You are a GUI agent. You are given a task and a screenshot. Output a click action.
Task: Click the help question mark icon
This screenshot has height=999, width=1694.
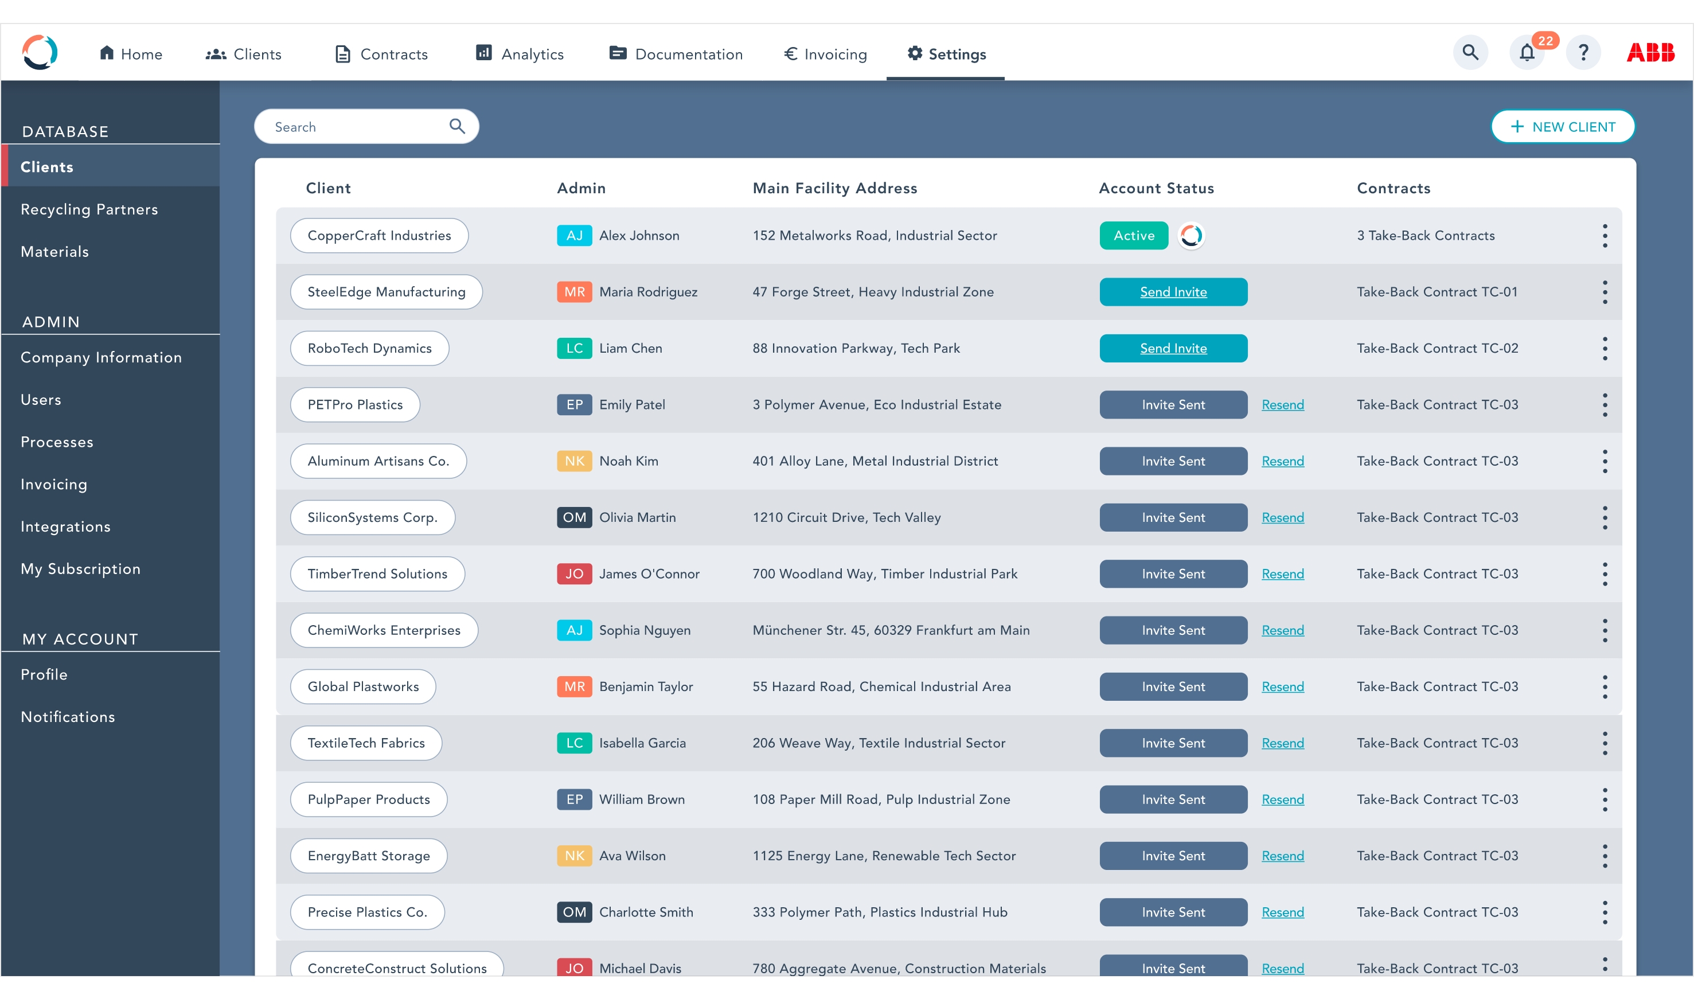click(x=1583, y=53)
